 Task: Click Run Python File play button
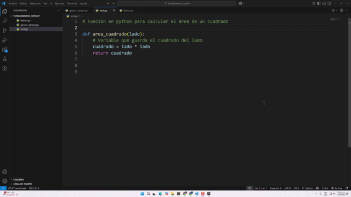coord(333,10)
